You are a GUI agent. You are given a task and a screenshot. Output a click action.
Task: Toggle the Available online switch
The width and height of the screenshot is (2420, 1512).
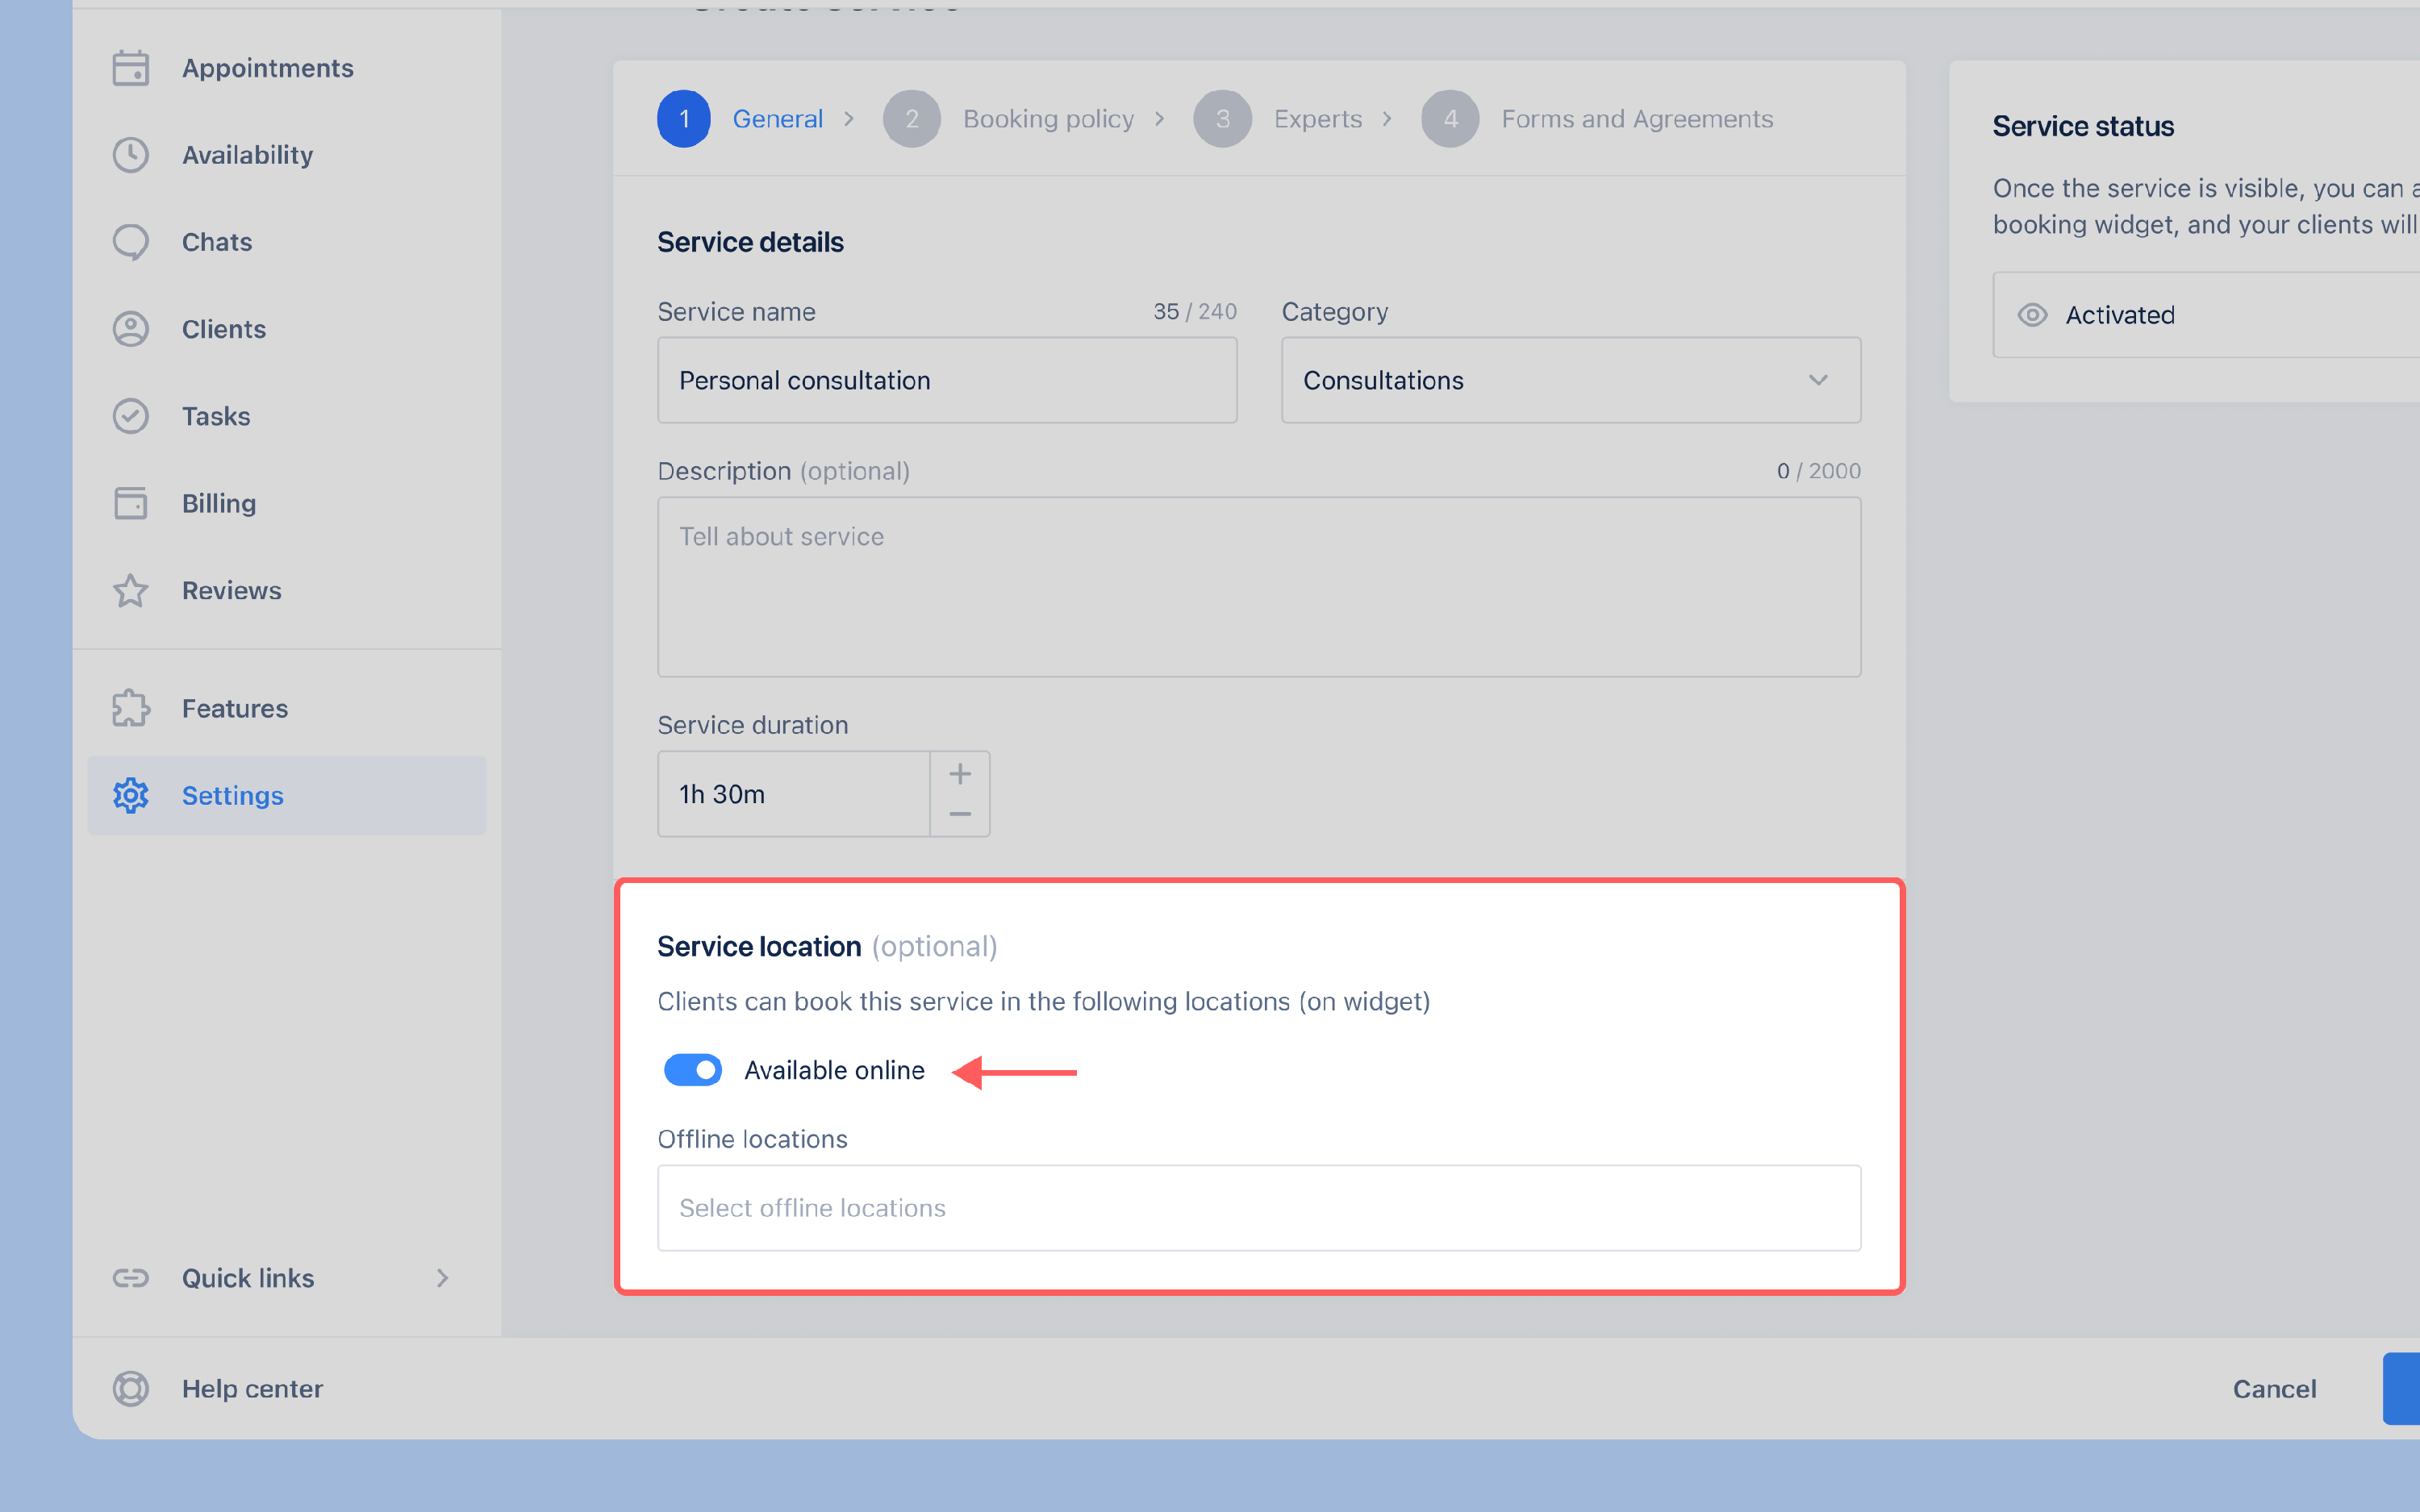pyautogui.click(x=692, y=1070)
